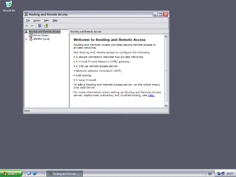The width and height of the screenshot is (236, 177).
Task: Open the Action menu
Action: (x=37, y=21)
